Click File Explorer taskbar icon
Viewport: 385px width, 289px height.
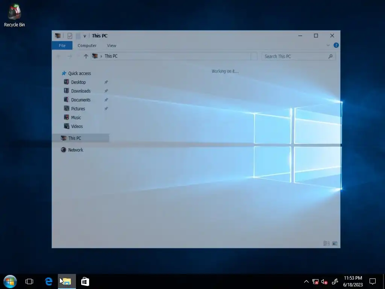[x=67, y=281]
